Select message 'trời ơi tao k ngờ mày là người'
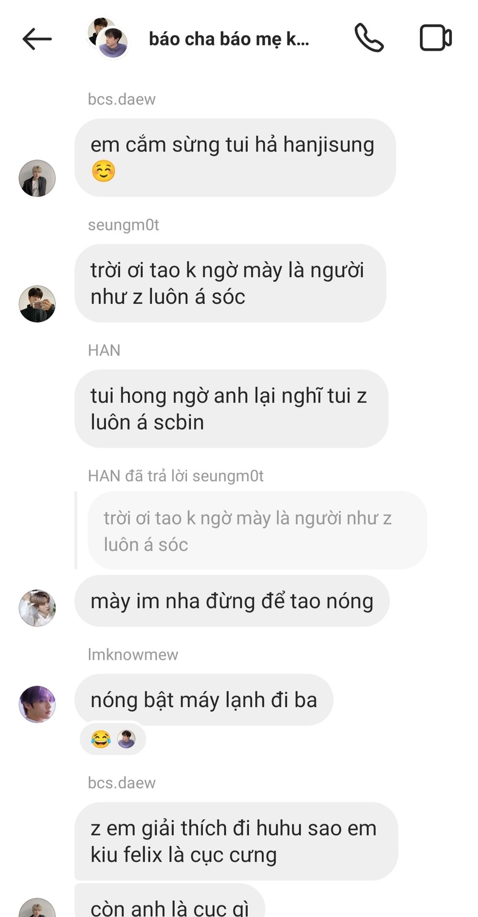The width and height of the screenshot is (478, 917). [230, 283]
